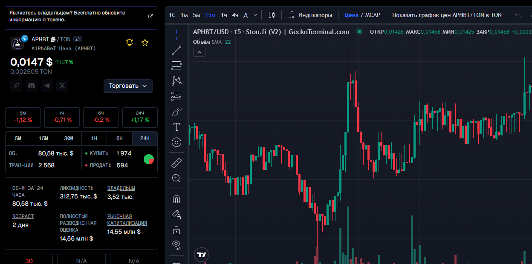Click the 6Ч price change box
Viewport: 532px width, 264px height.
click(x=101, y=117)
